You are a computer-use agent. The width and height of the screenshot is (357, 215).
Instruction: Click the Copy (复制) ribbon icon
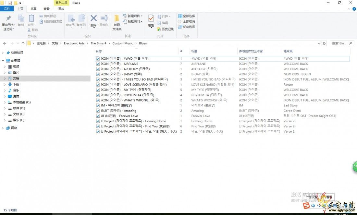tap(21, 18)
